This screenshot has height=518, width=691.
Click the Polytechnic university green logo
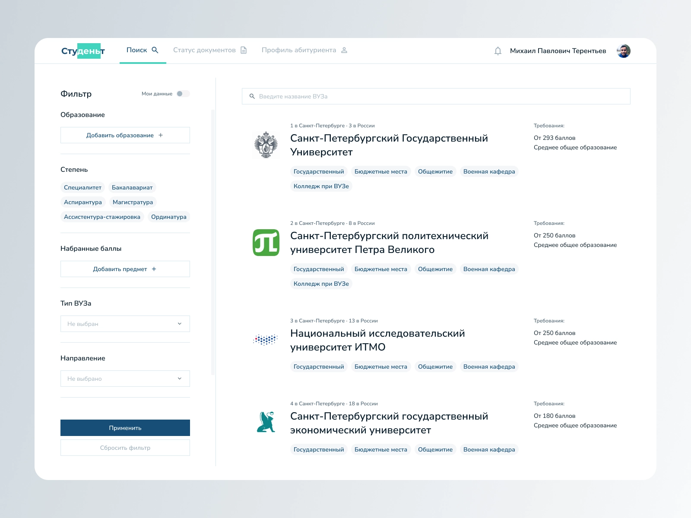click(x=266, y=243)
